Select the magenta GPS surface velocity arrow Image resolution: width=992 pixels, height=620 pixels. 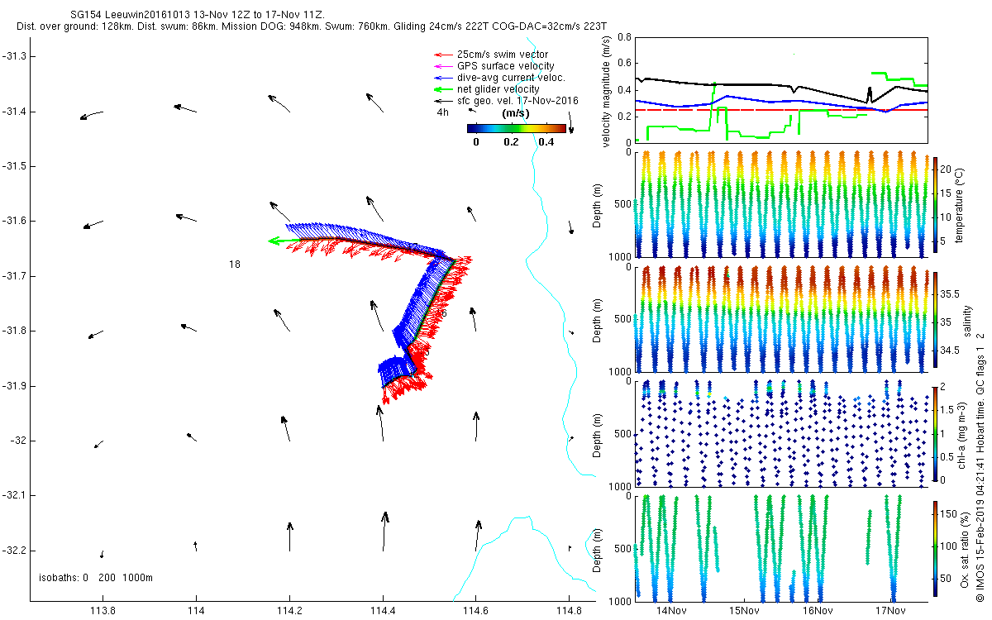coord(443,66)
